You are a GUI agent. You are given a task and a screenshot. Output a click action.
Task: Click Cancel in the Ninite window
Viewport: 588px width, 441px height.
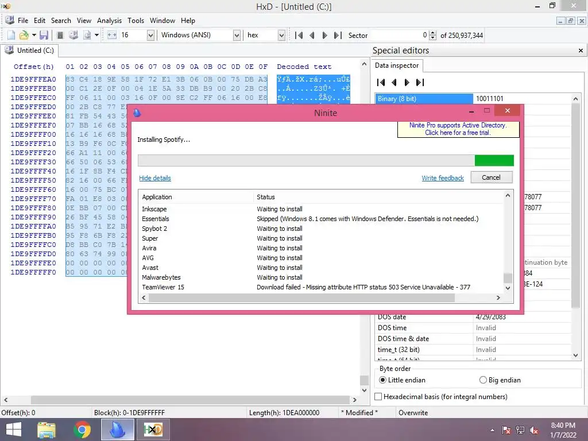point(492,177)
